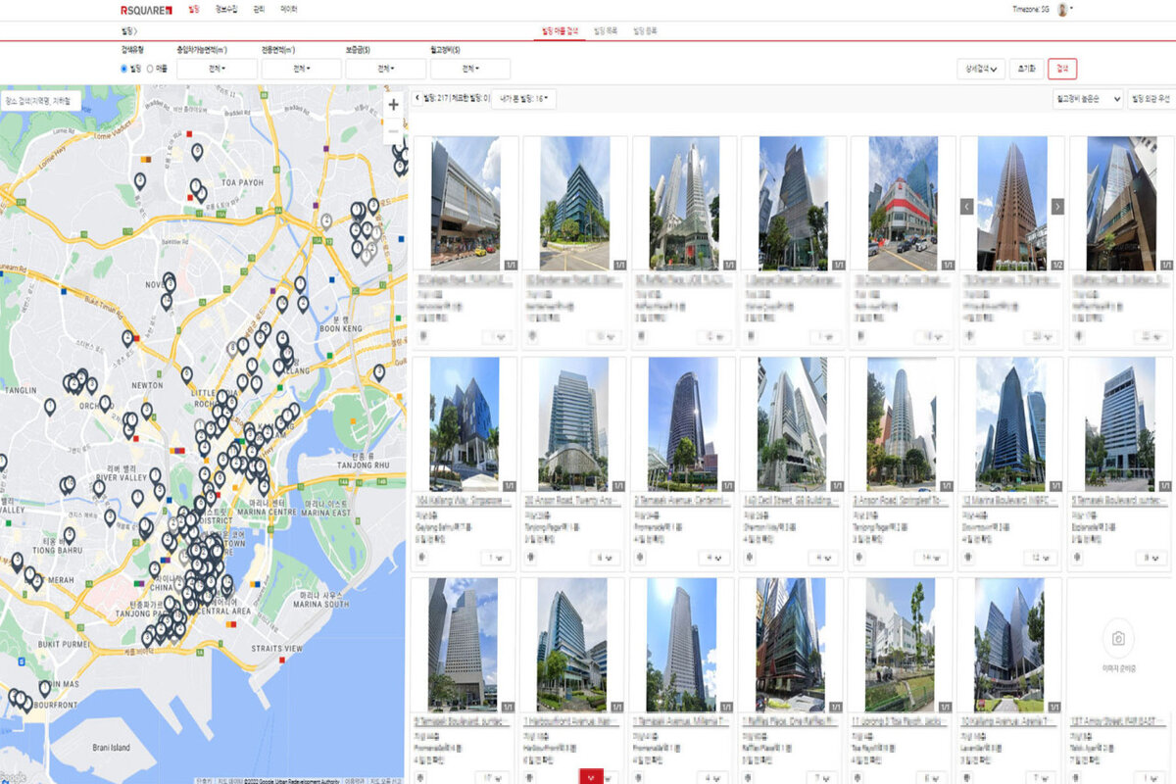This screenshot has height=784, width=1176.
Task: Click map pin icon on 164 Kallang Way card
Action: pos(422,558)
